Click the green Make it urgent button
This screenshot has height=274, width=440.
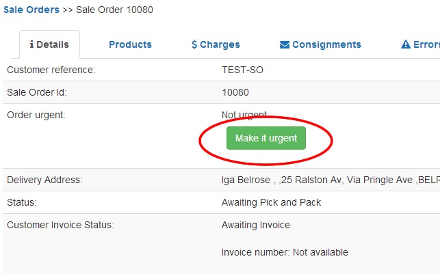[x=266, y=138]
